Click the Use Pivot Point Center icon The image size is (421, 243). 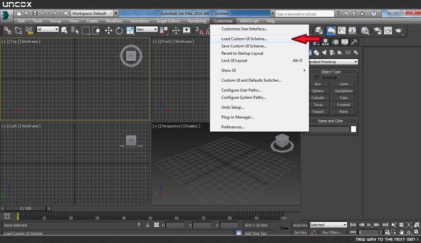point(164,31)
